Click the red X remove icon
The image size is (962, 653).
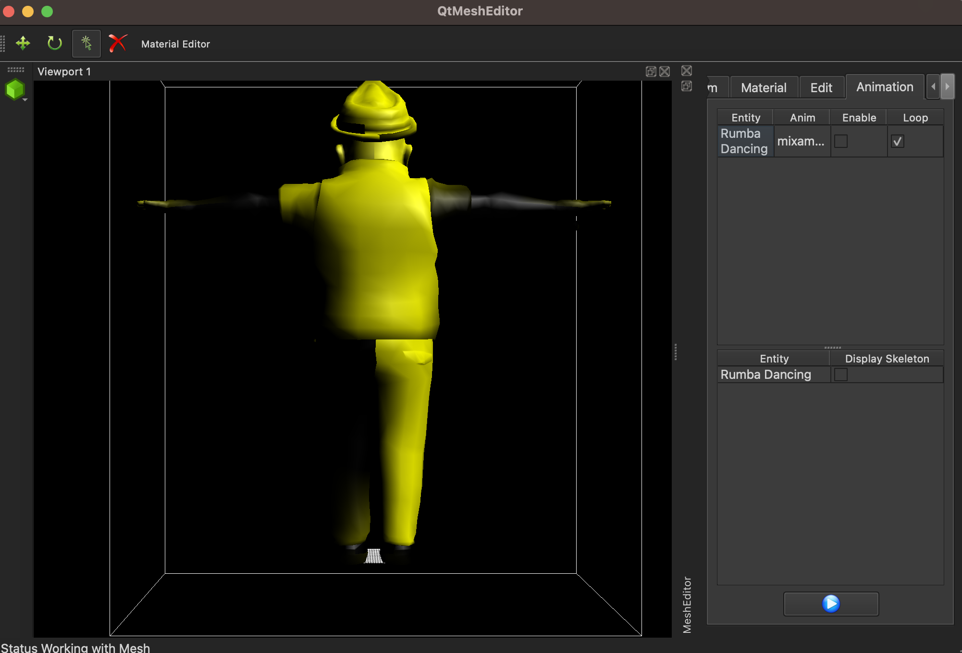(117, 44)
